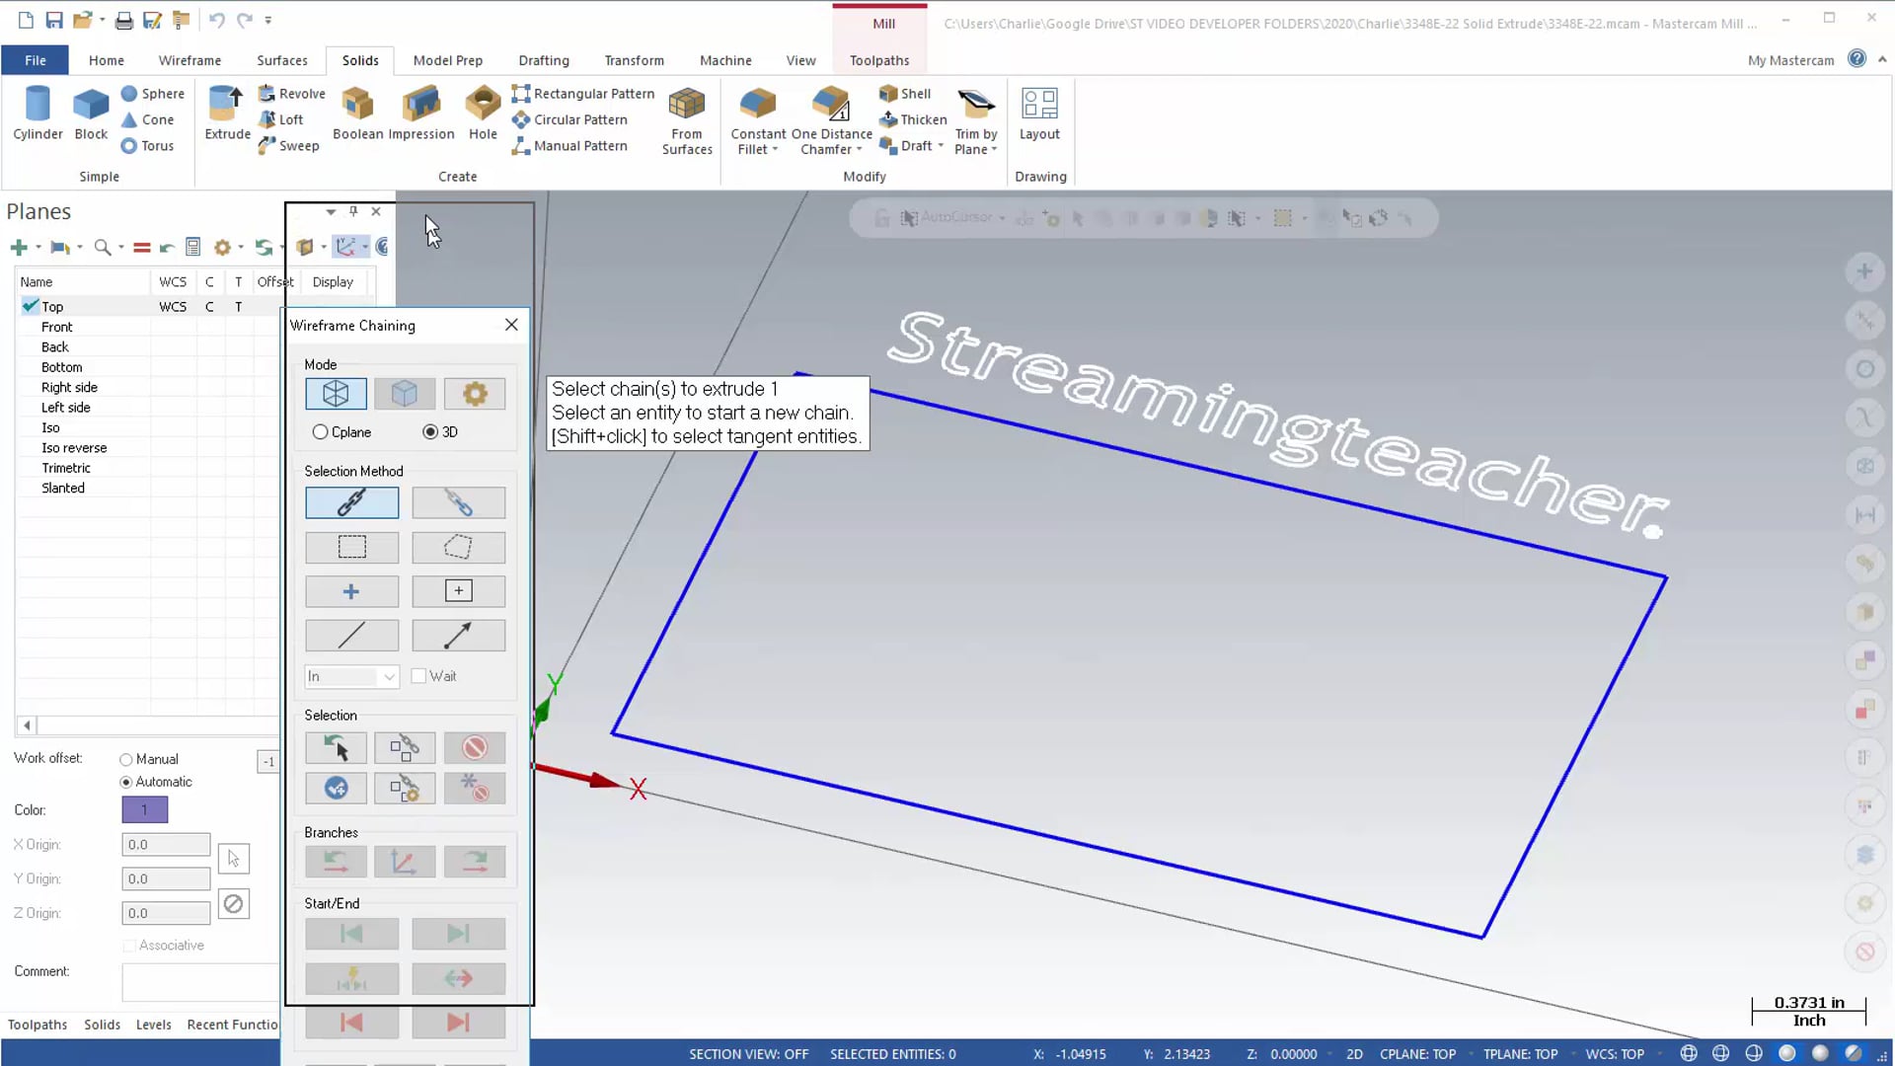Open the Toolpaths ribbon tab
Viewport: 1895px width, 1066px height.
[x=878, y=60]
